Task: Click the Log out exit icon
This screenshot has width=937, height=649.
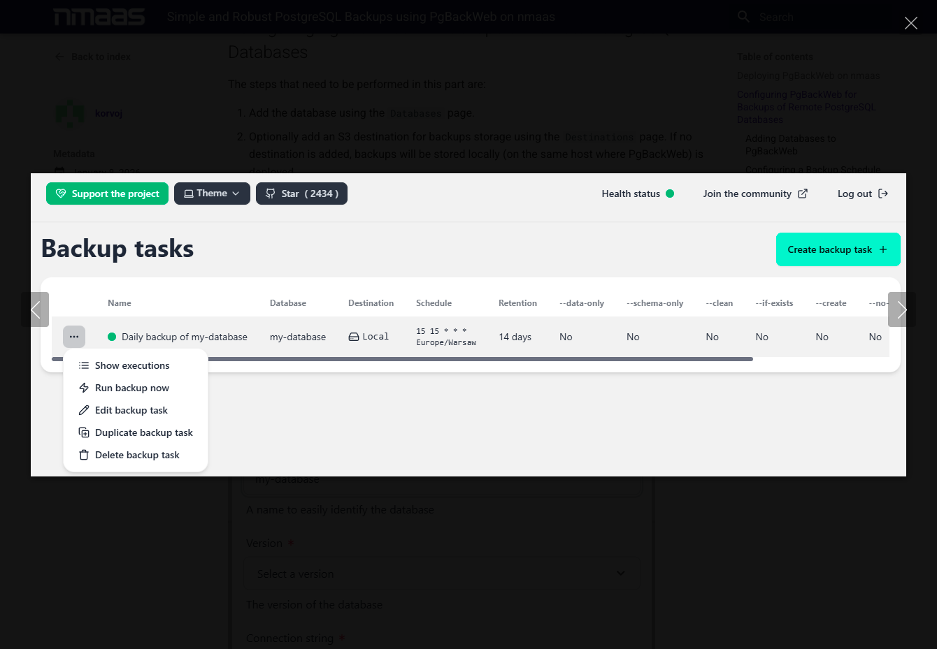Action: click(x=883, y=194)
